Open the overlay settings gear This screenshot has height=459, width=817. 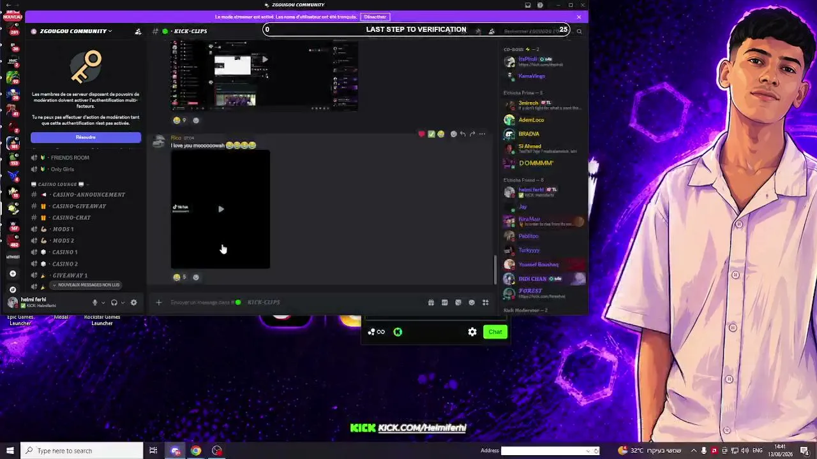click(x=472, y=331)
